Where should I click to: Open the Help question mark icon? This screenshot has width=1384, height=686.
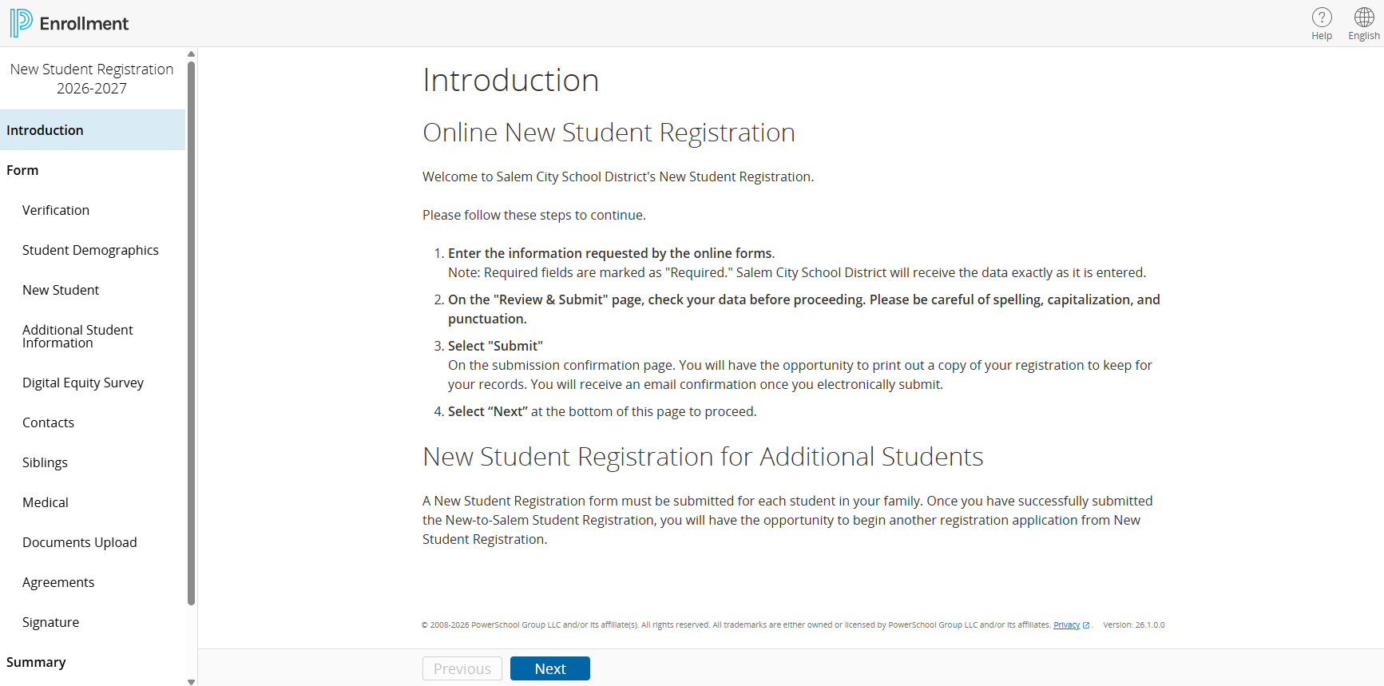click(x=1322, y=18)
